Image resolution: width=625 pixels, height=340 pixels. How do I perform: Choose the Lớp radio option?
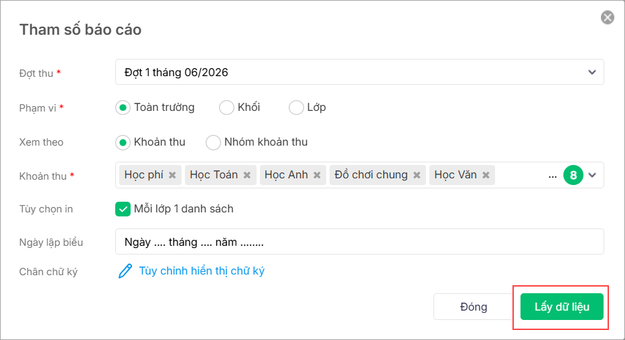(296, 107)
